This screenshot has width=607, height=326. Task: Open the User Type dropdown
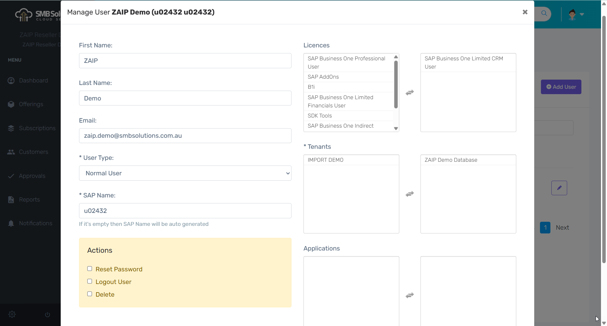(x=185, y=173)
